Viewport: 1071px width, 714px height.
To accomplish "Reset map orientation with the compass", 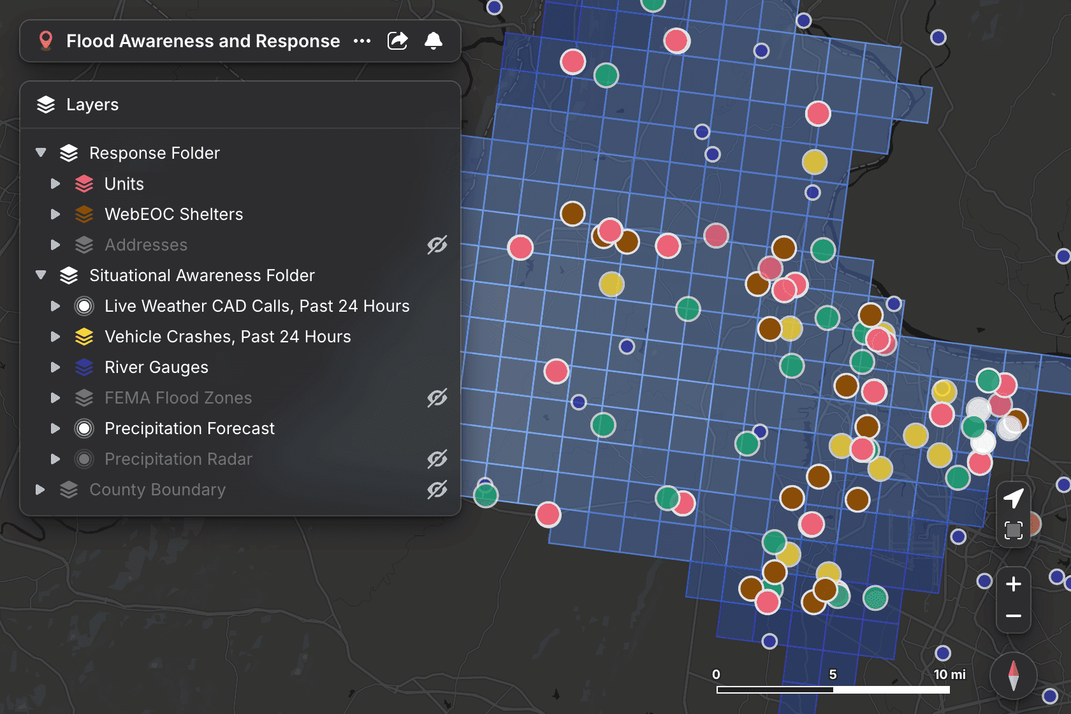I will (x=1014, y=676).
